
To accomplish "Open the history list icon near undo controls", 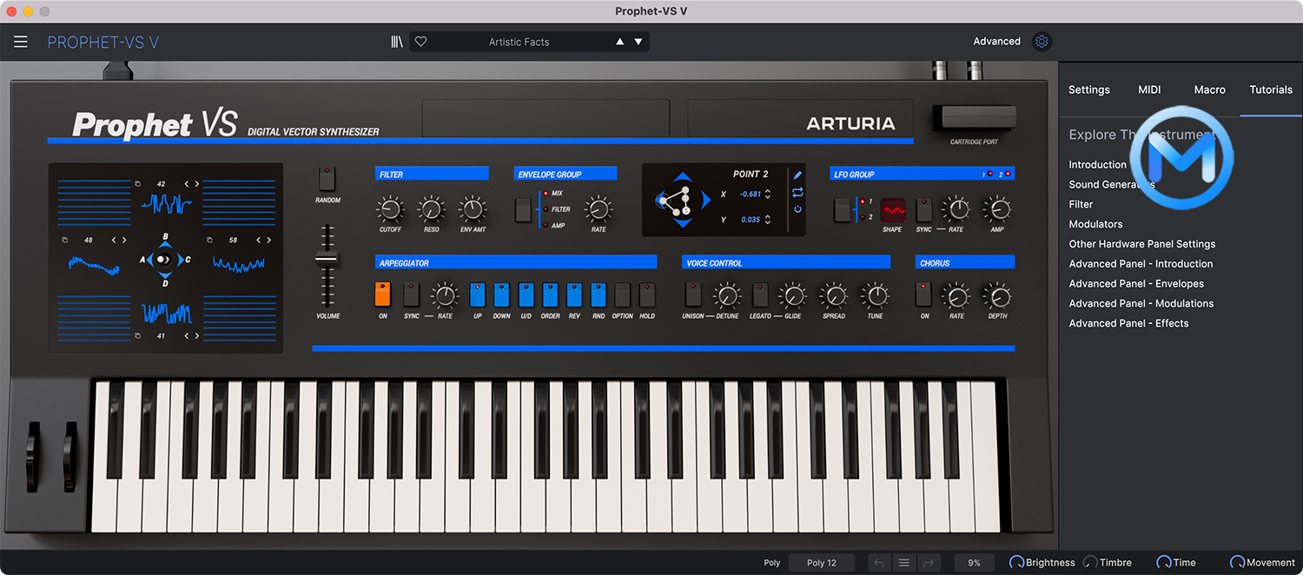I will point(903,562).
